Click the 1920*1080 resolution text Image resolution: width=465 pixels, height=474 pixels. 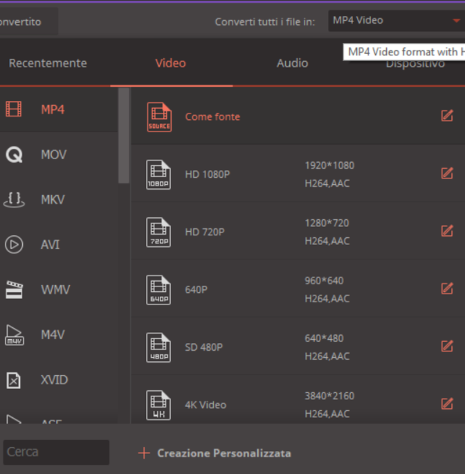329,165
